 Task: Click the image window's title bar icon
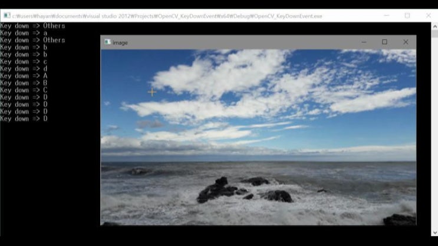click(107, 42)
